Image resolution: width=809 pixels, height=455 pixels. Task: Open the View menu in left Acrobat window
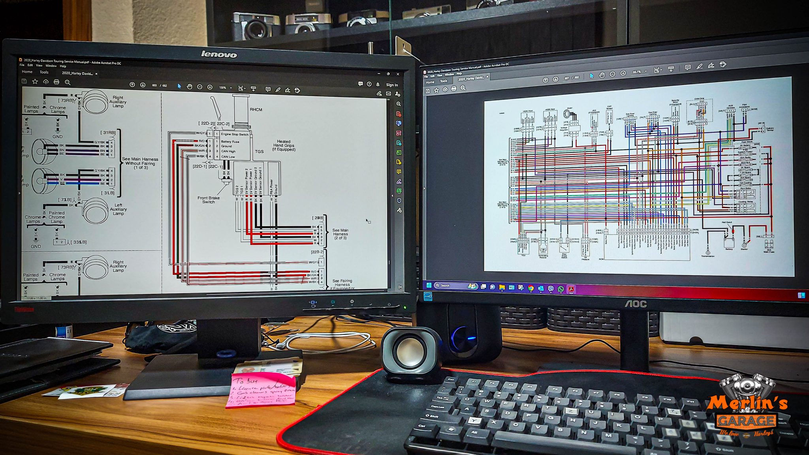[39, 66]
